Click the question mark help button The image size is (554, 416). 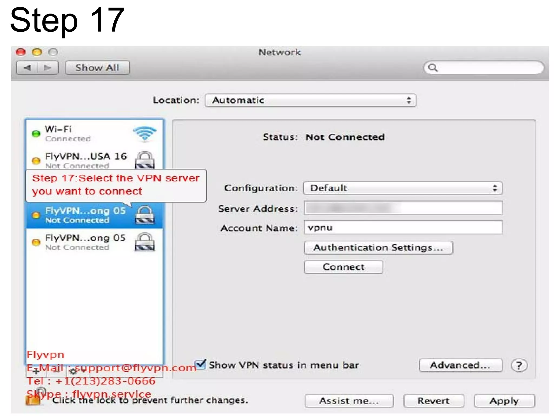[x=519, y=366]
